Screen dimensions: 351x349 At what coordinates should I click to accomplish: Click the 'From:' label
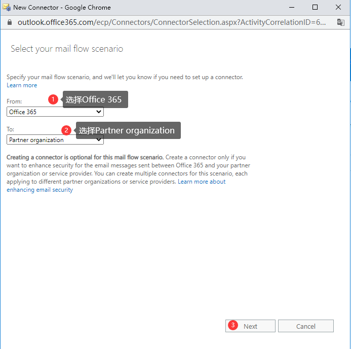click(x=14, y=101)
